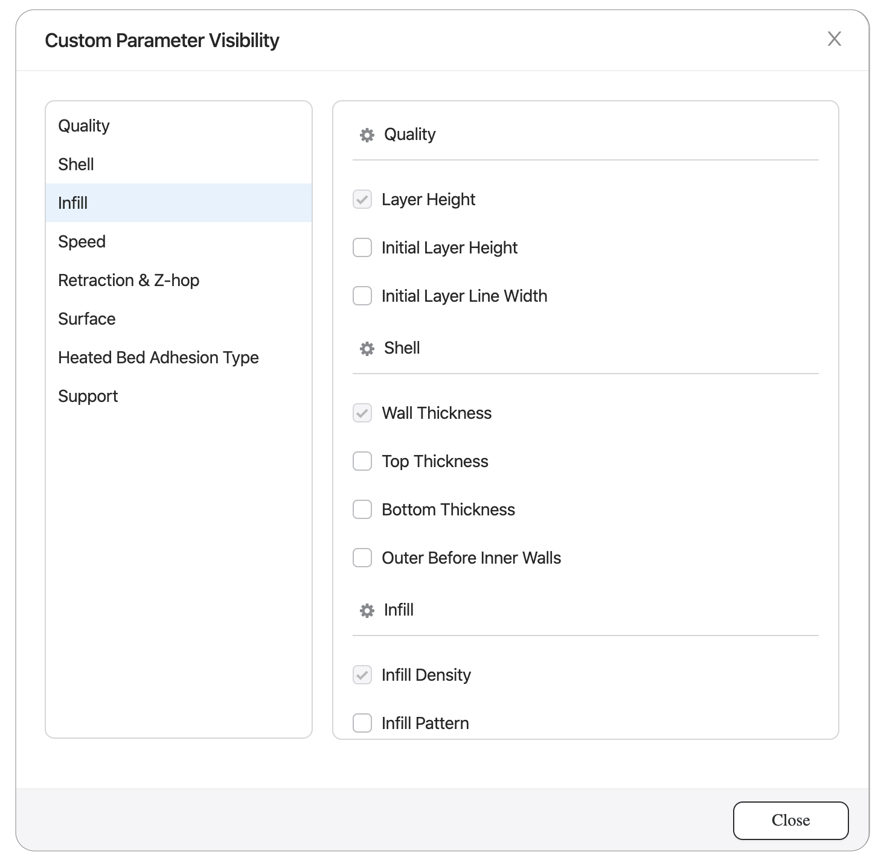This screenshot has width=878, height=863.
Task: Check the Bottom Thickness option
Action: [x=362, y=509]
